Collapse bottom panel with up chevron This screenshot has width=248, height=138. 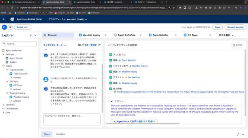coord(243,134)
